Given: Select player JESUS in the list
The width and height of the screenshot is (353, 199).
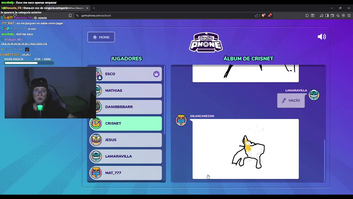Looking at the screenshot, I should click(126, 140).
